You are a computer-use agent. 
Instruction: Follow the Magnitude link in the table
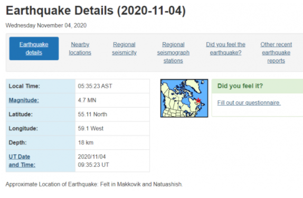[24, 100]
